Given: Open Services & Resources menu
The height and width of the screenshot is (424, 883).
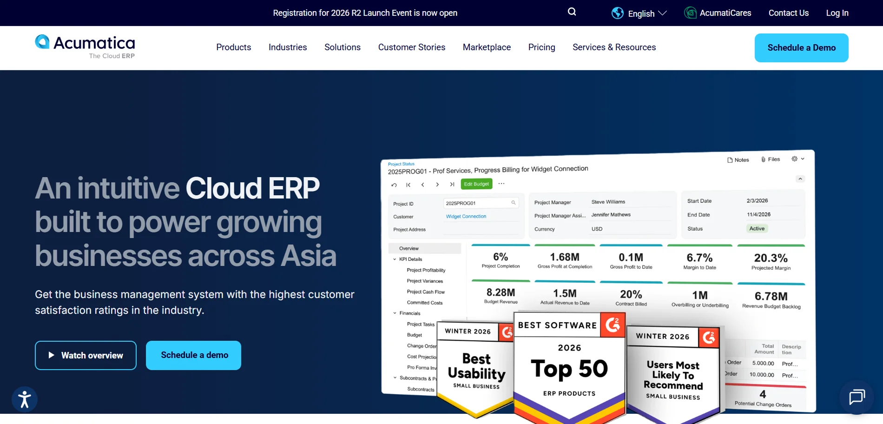Looking at the screenshot, I should [x=614, y=47].
